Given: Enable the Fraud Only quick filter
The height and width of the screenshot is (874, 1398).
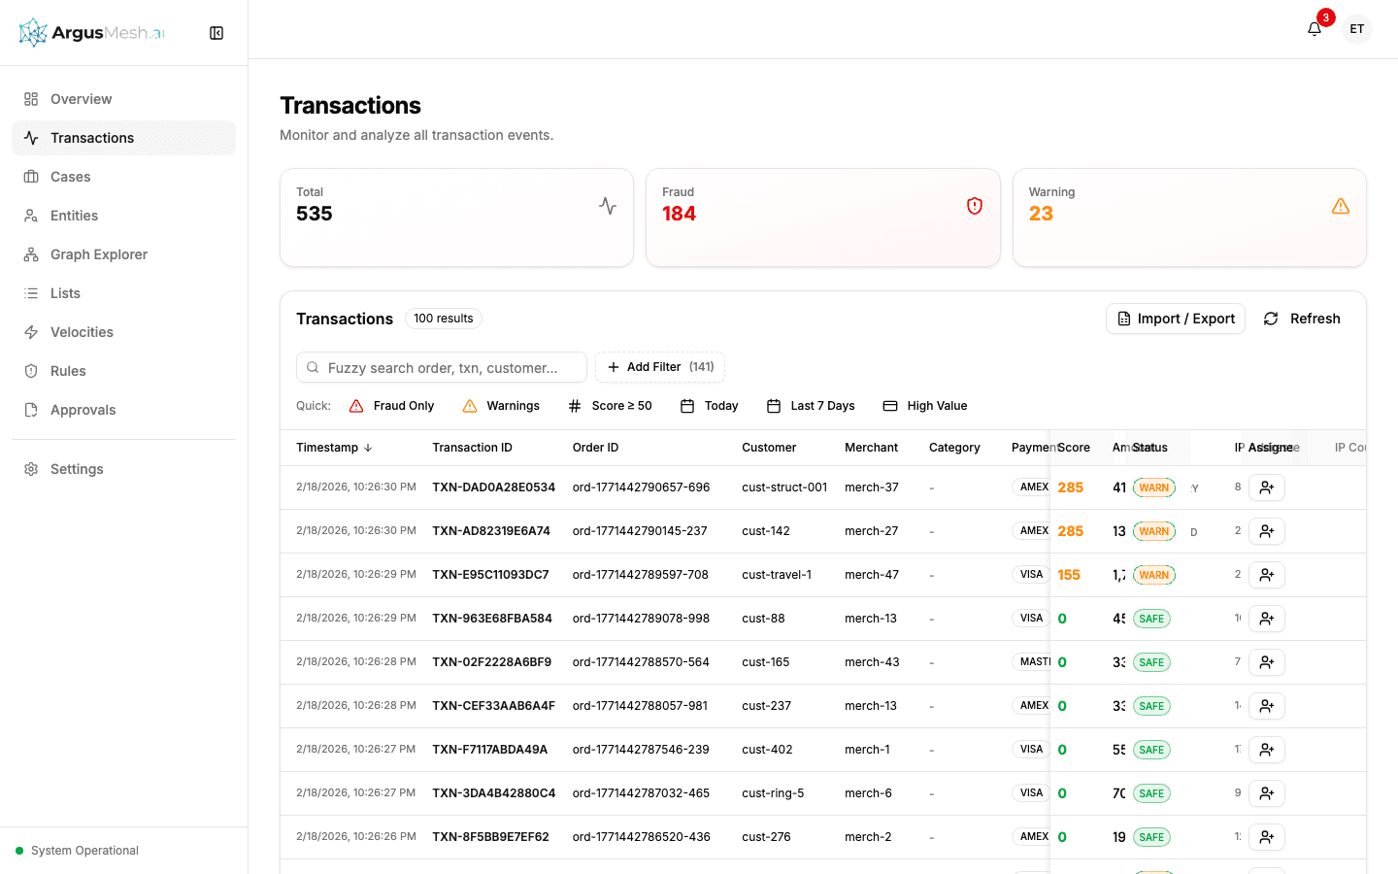Looking at the screenshot, I should pos(391,405).
